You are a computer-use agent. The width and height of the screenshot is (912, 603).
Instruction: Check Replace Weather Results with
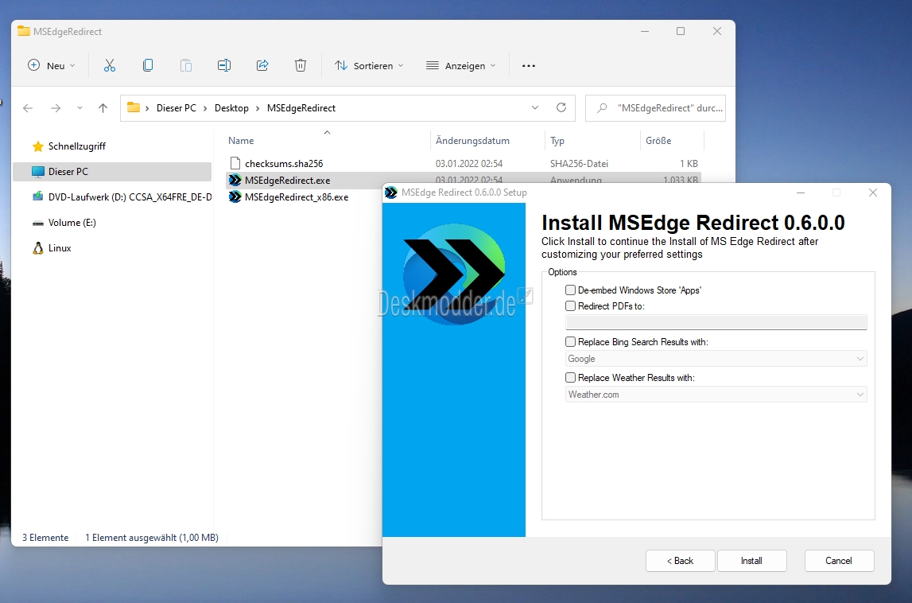[x=571, y=377]
